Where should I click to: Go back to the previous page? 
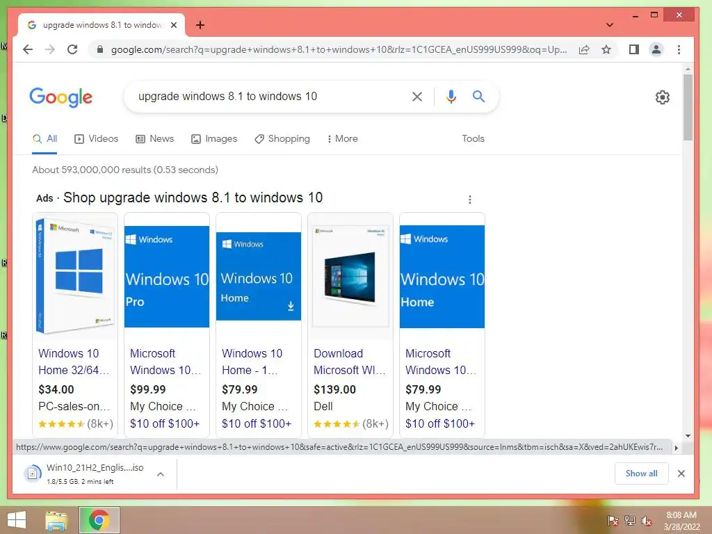[28, 49]
